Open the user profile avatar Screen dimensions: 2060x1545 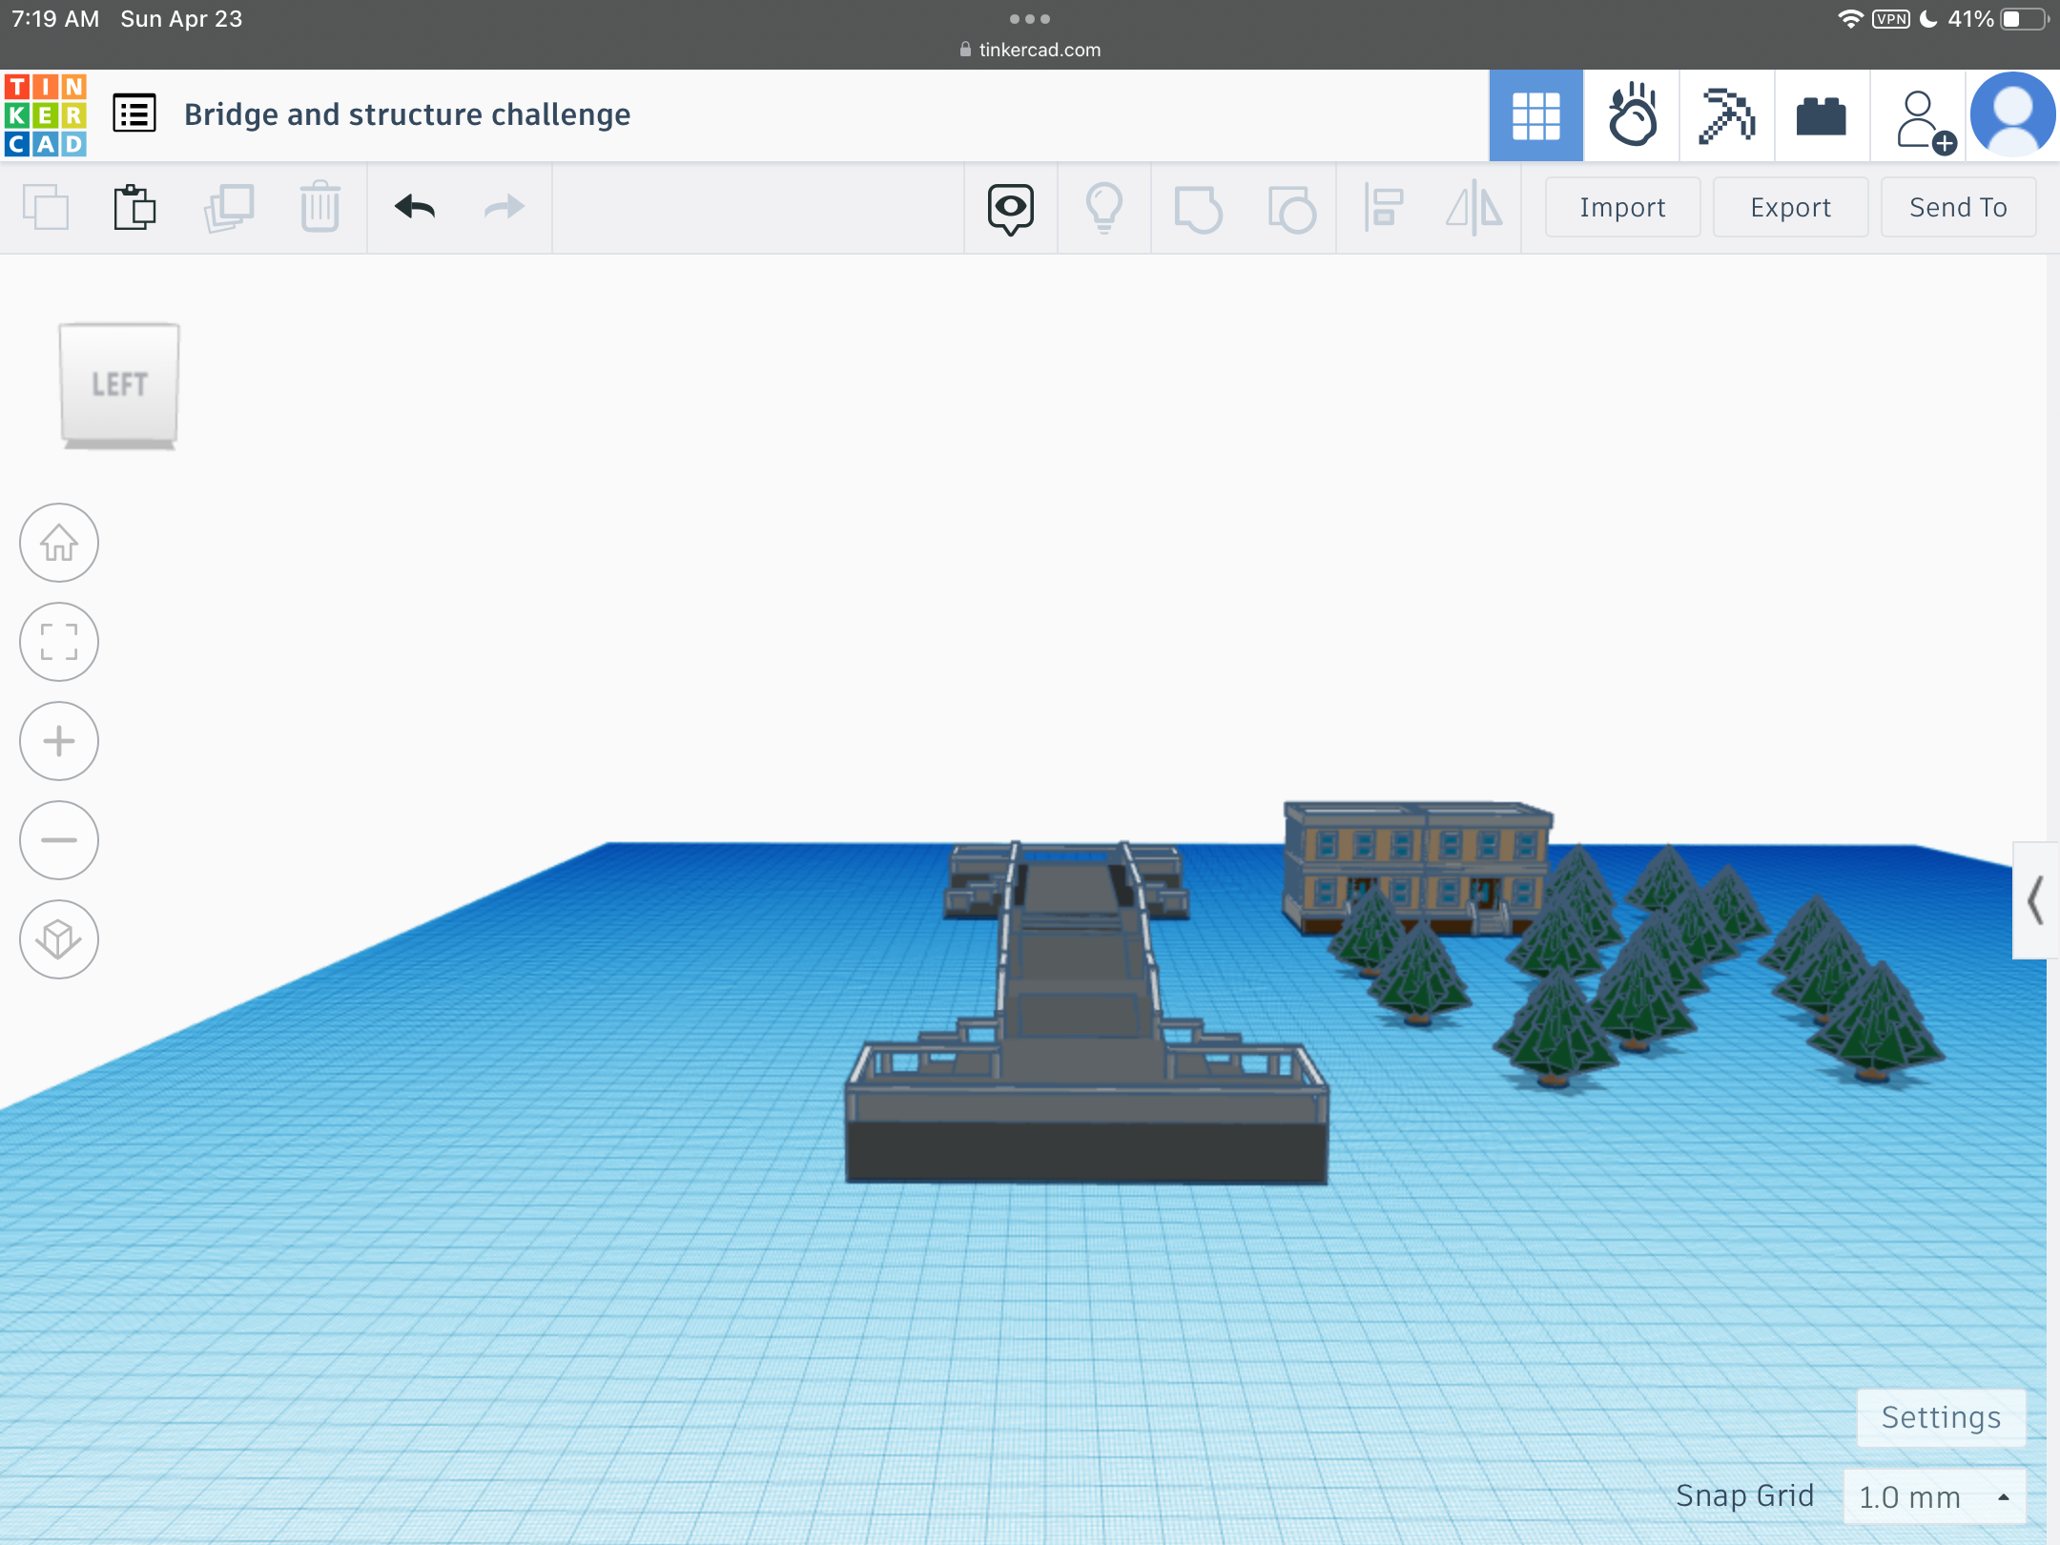coord(2013,115)
